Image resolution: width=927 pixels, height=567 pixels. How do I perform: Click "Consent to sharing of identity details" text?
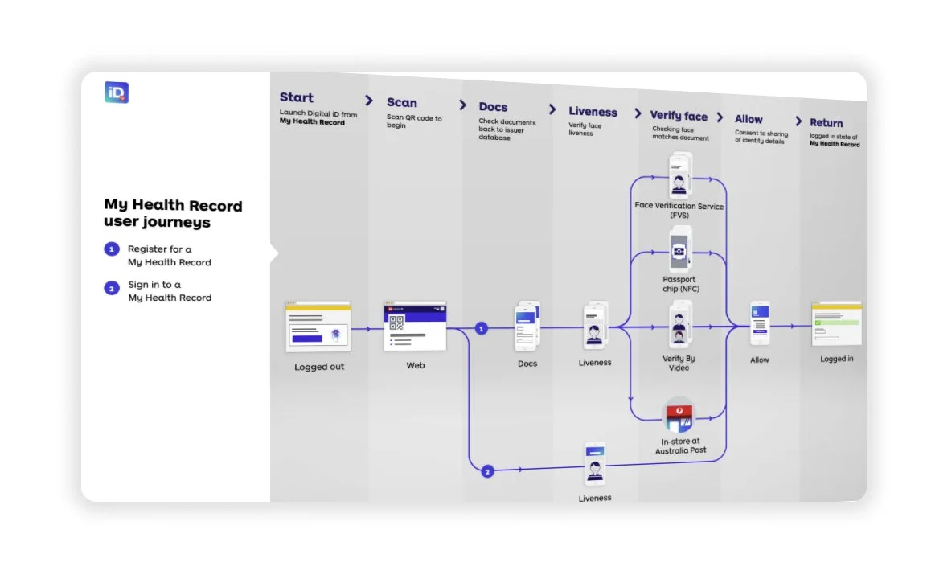click(x=761, y=138)
